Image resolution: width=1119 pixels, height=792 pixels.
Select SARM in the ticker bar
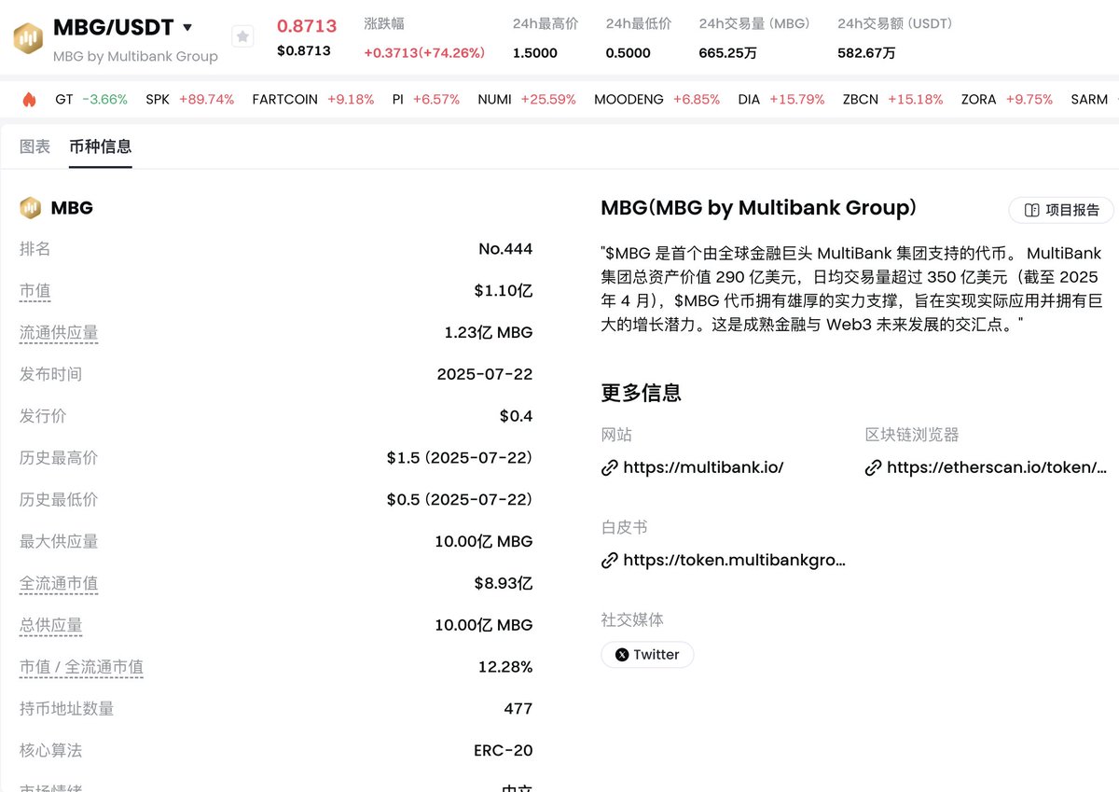coord(1089,99)
